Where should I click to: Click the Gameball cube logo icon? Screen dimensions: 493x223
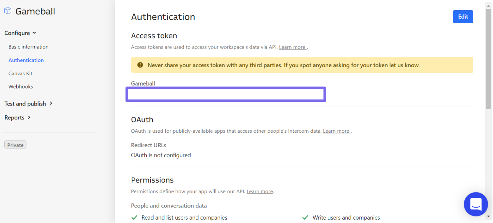[7, 11]
